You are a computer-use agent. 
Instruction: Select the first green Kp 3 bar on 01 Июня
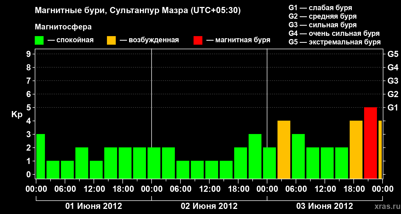pos(41,156)
